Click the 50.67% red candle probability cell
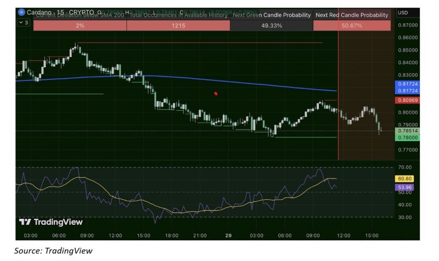 pyautogui.click(x=352, y=25)
